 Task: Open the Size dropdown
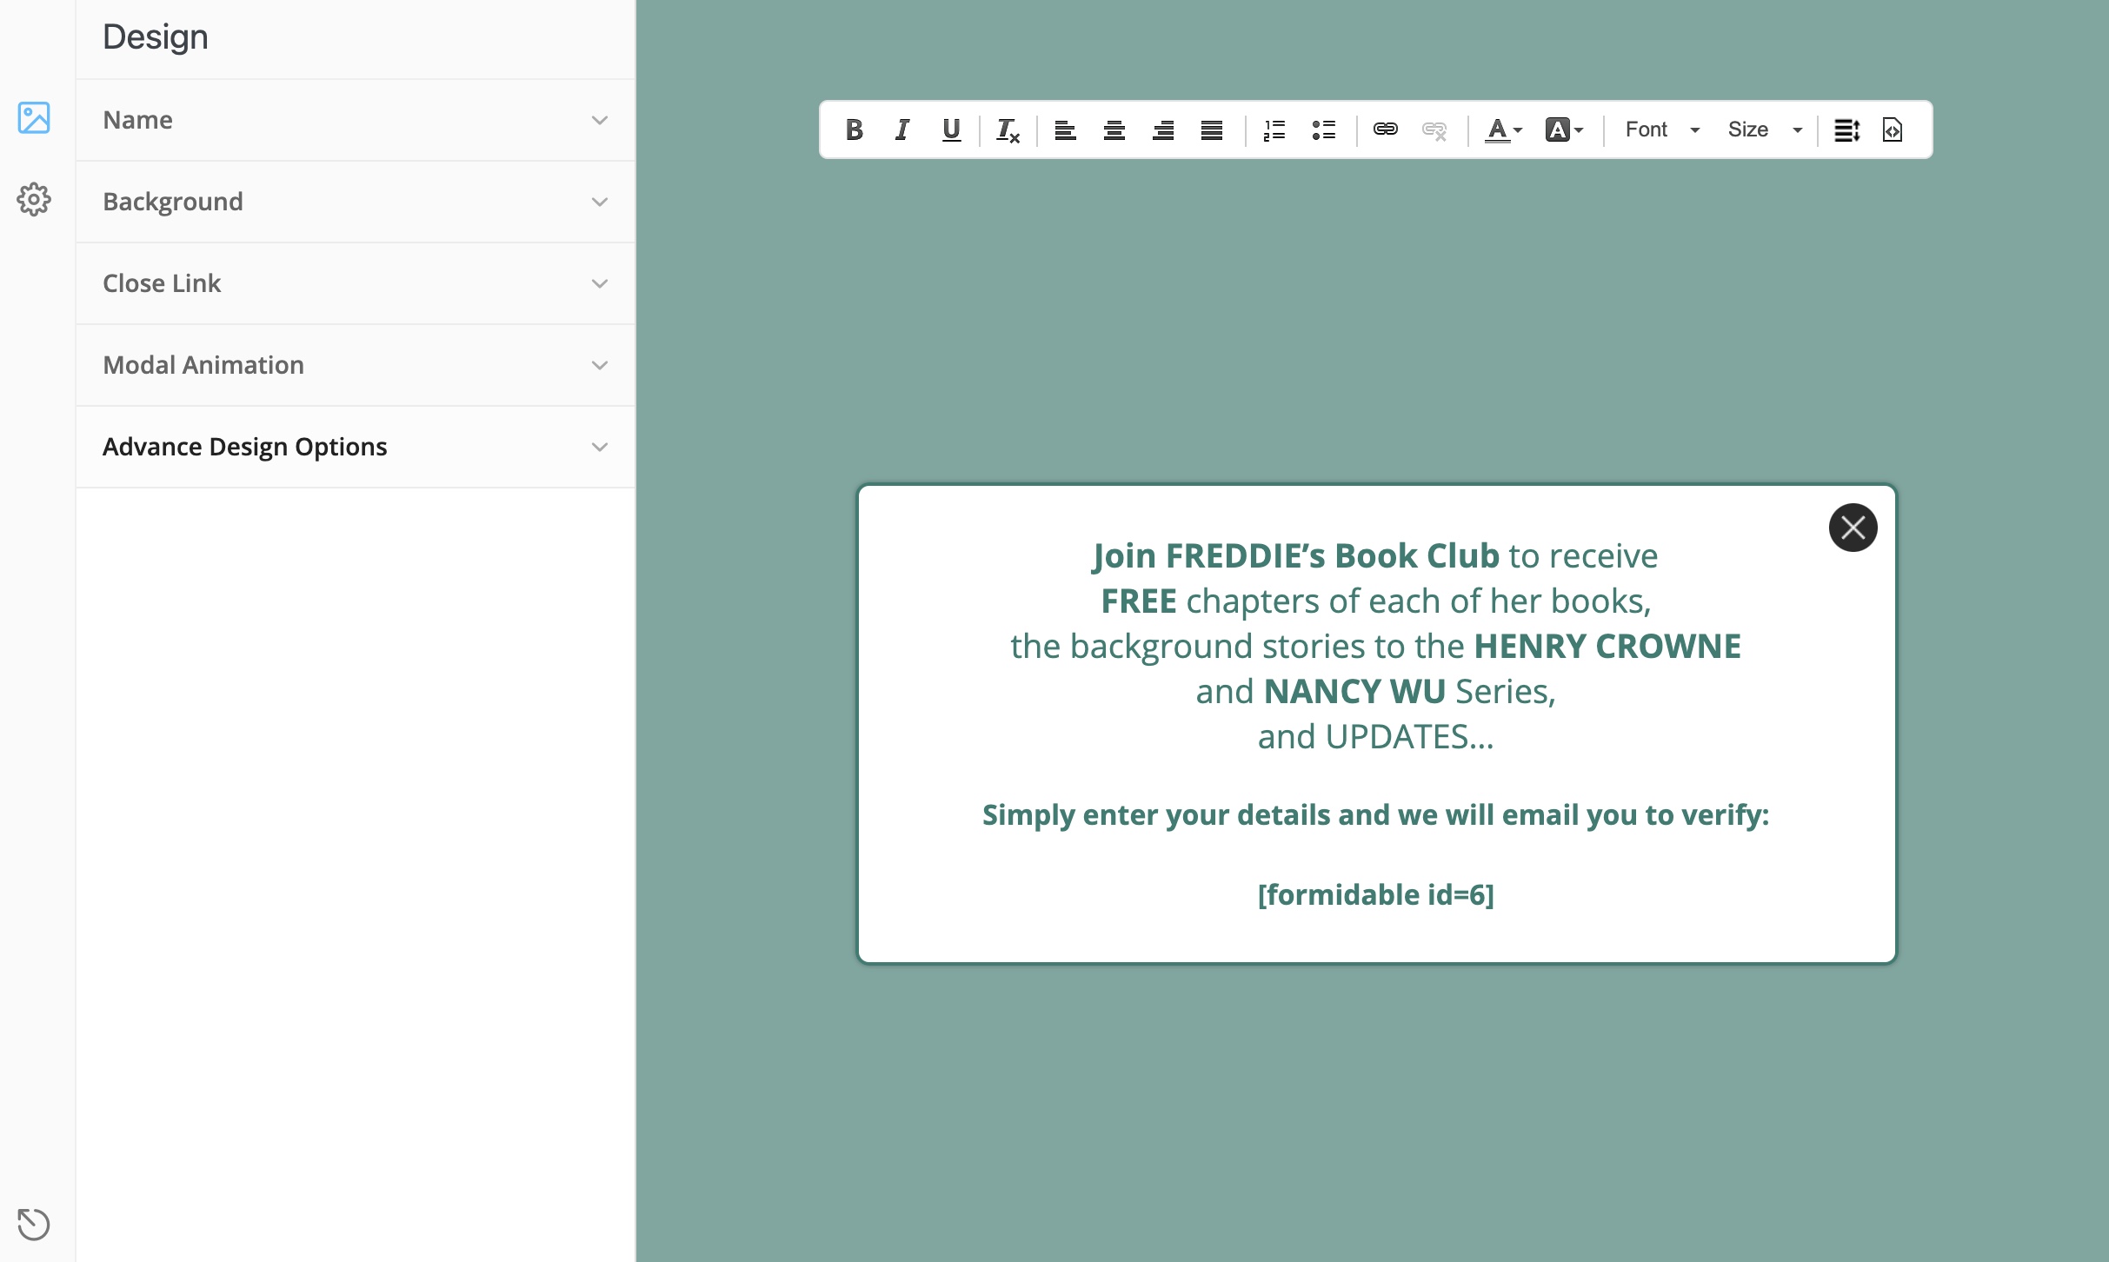pyautogui.click(x=1764, y=130)
